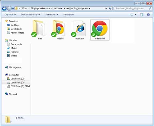The width and height of the screenshot is (154, 126).
Task: Click the search magnifier icon
Action: tap(150, 8)
